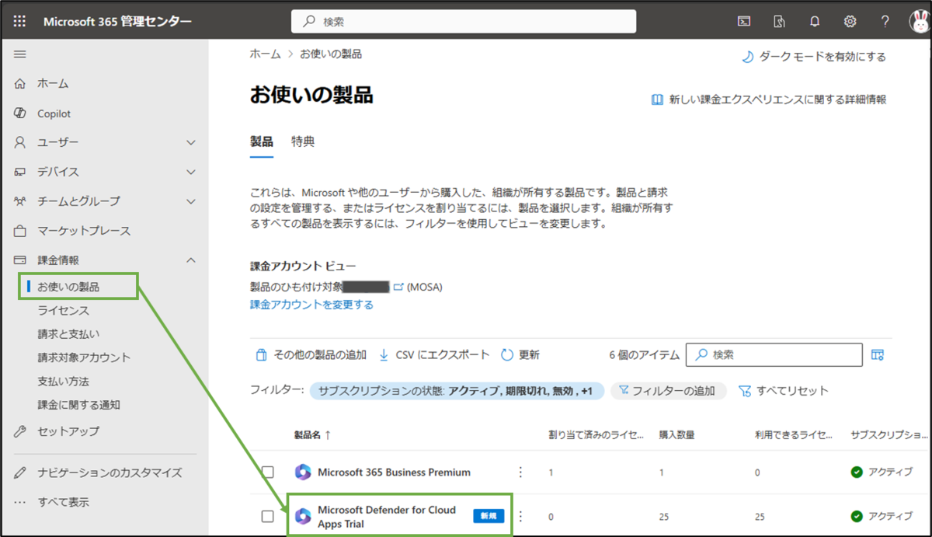Screen dimensions: 932x537
Task: Click the Microsoft 365 Business Premium product icon
Action: tap(303, 472)
